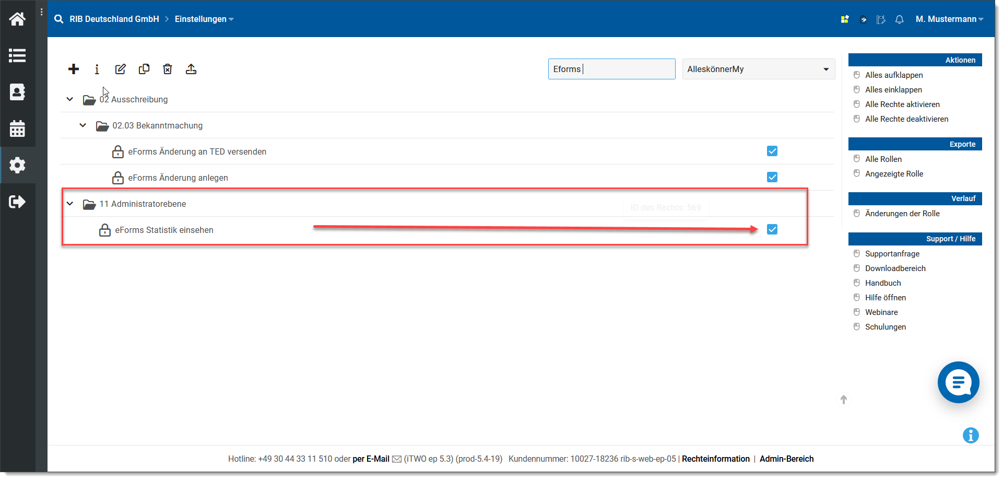Click the blue info circle icon
Image resolution: width=1003 pixels, height=480 pixels.
pyautogui.click(x=971, y=435)
